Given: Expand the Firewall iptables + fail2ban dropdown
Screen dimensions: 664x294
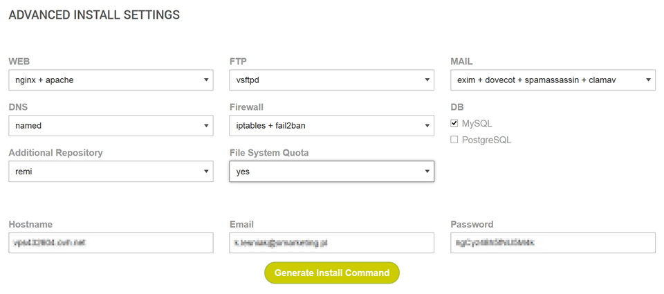Looking at the screenshot, I should tap(331, 126).
